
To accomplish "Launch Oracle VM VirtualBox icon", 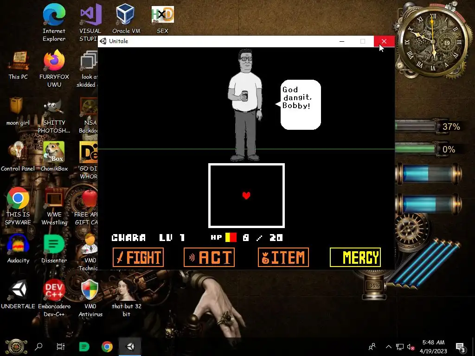I will (126, 19).
